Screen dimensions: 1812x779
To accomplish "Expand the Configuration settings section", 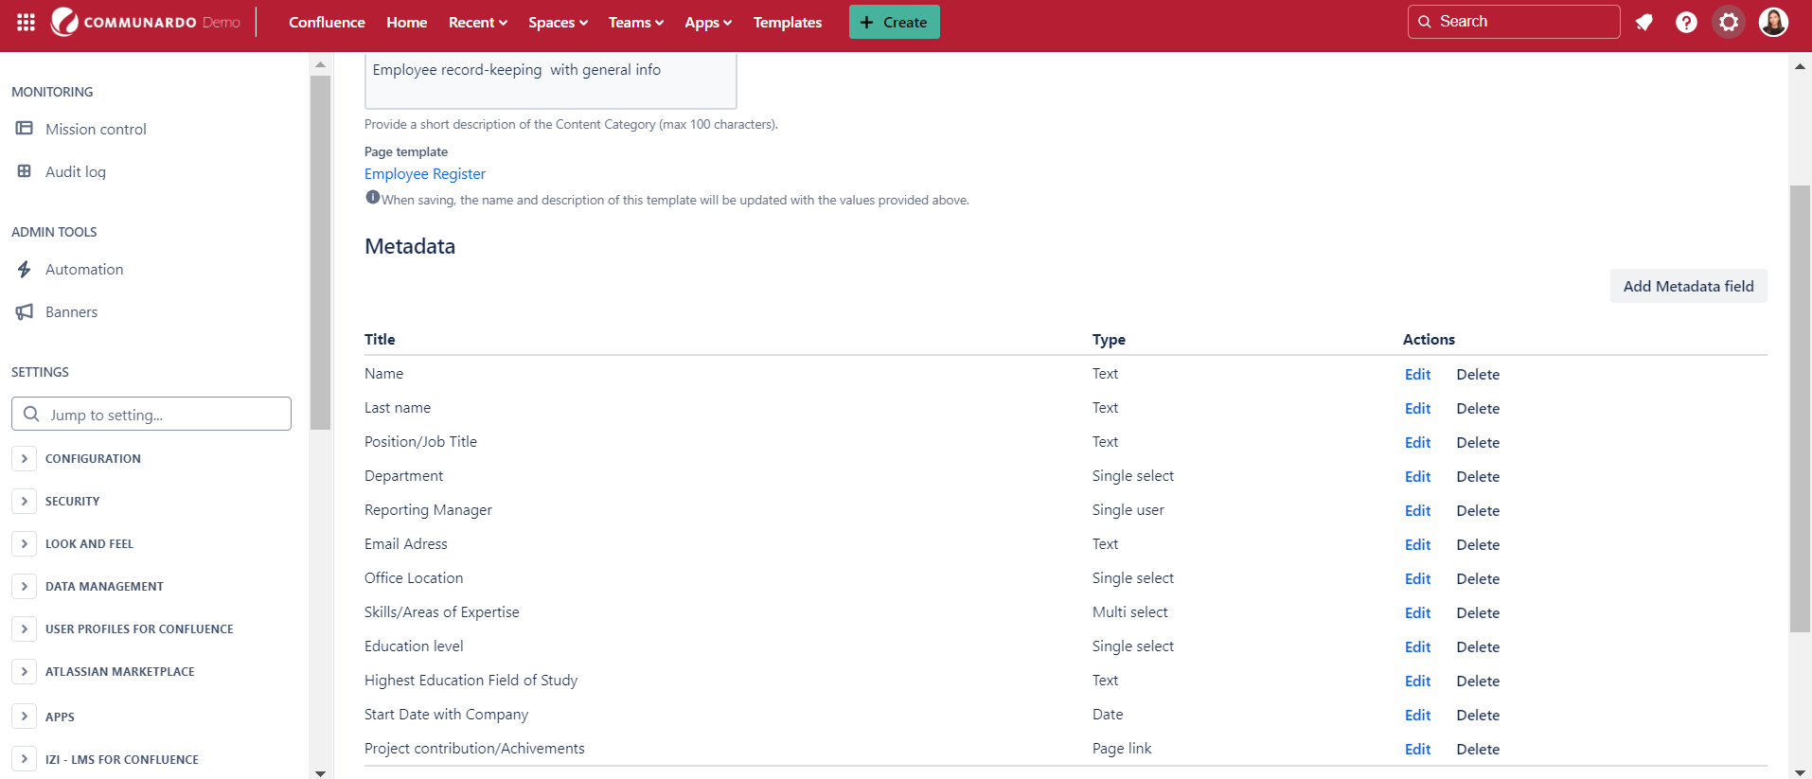I will click(x=25, y=458).
